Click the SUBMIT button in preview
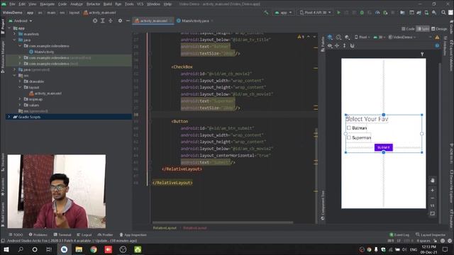Screen dimensions: 454x255 tap(383, 147)
